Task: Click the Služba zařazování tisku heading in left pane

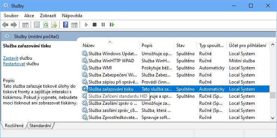Action: (27, 46)
